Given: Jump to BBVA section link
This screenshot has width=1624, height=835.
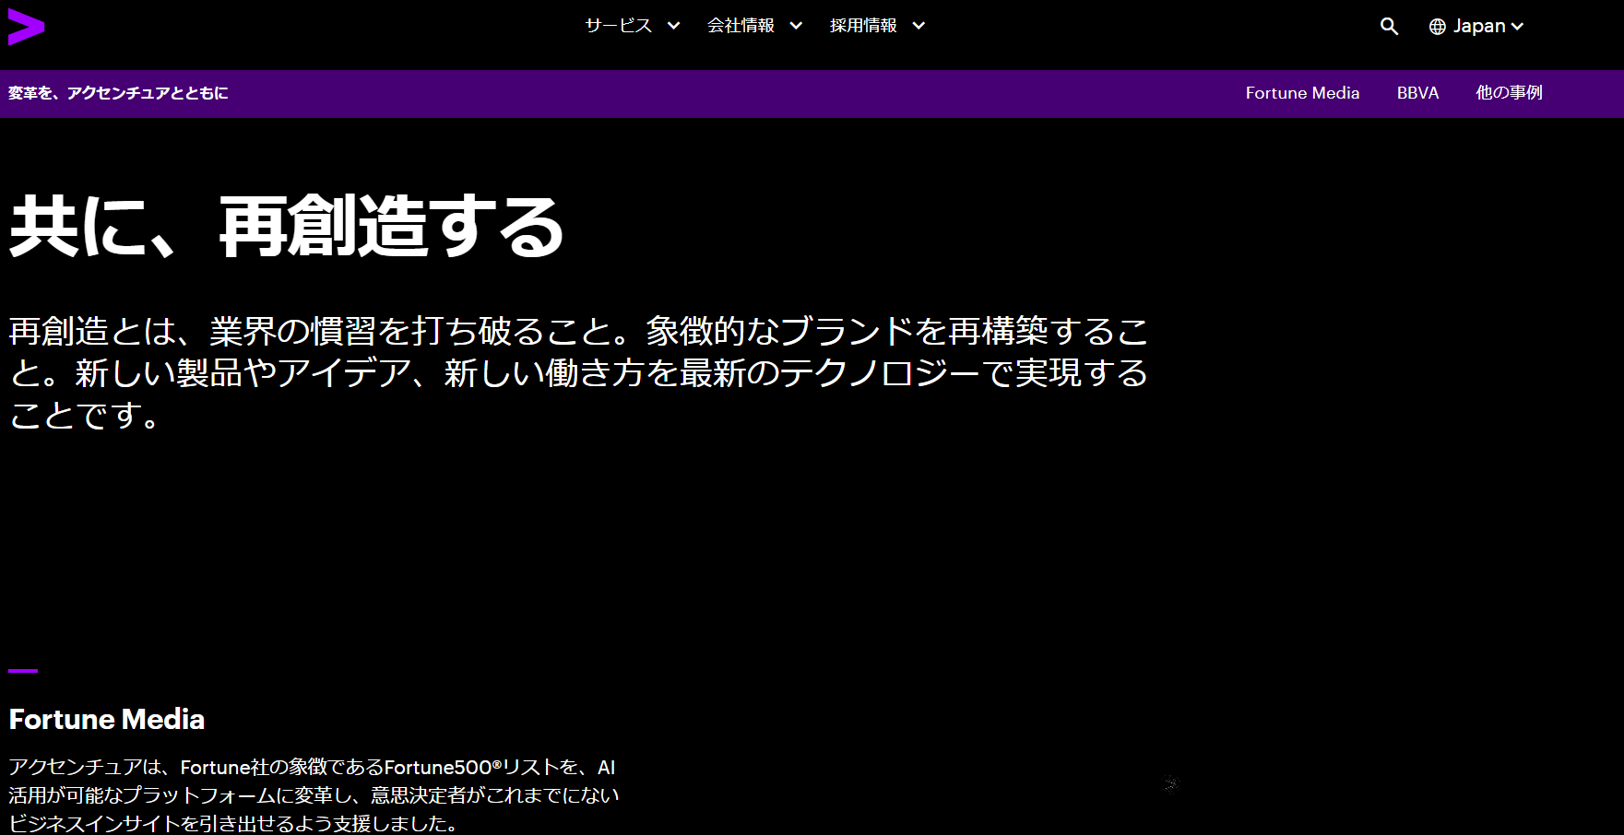Looking at the screenshot, I should (x=1417, y=93).
